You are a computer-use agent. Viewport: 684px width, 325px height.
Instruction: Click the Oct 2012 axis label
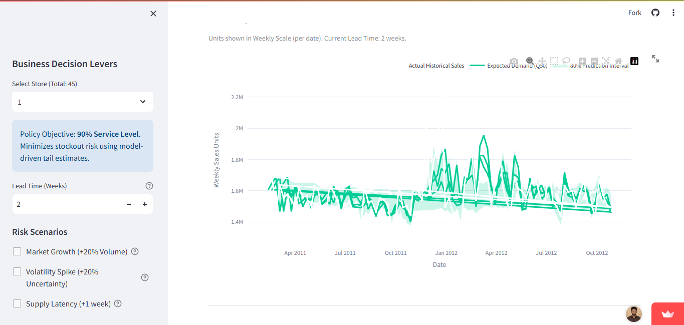click(x=597, y=253)
